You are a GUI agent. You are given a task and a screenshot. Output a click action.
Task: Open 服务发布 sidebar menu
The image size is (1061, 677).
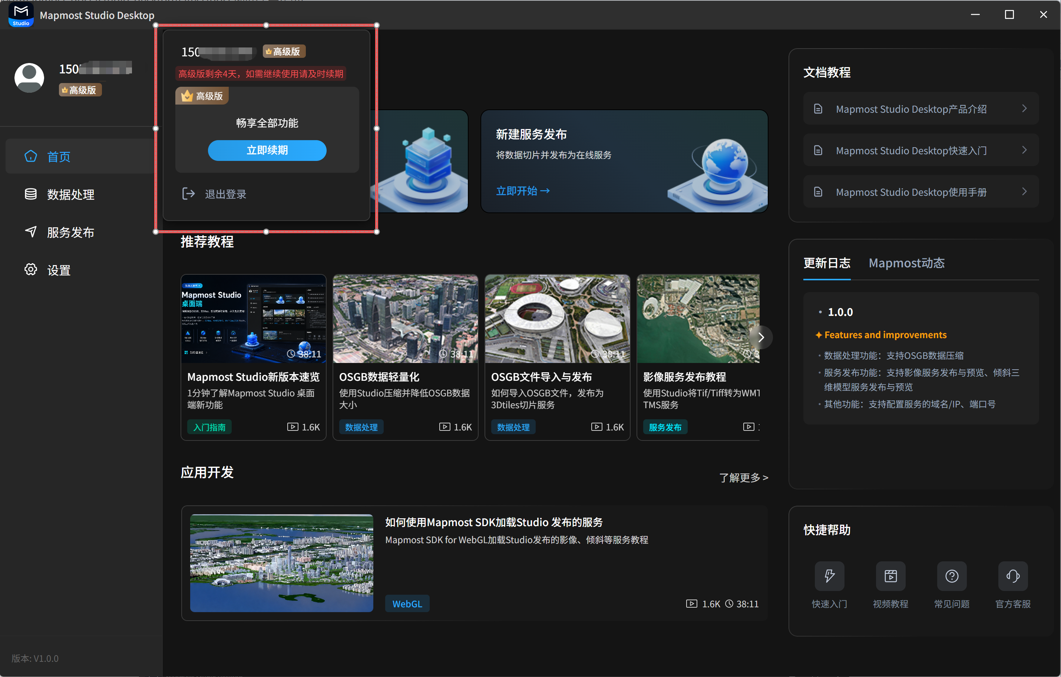(80, 232)
